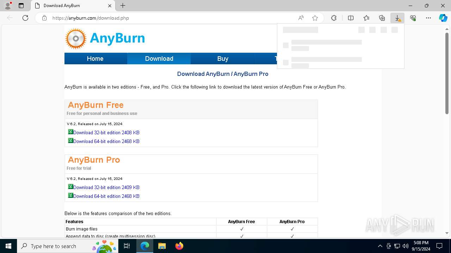Open Microsoft Edge from taskbar
The height and width of the screenshot is (253, 451).
point(145,246)
